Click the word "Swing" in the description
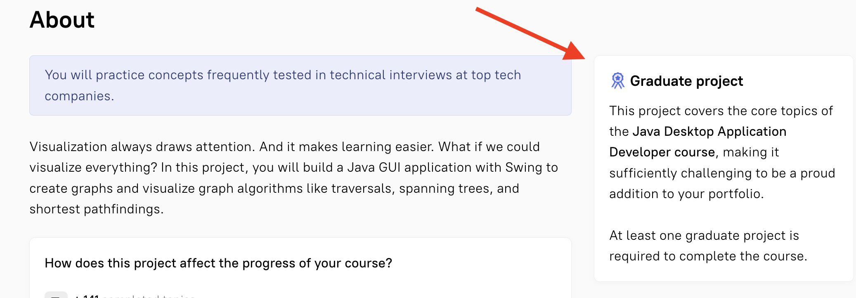This screenshot has width=856, height=298. pos(524,167)
